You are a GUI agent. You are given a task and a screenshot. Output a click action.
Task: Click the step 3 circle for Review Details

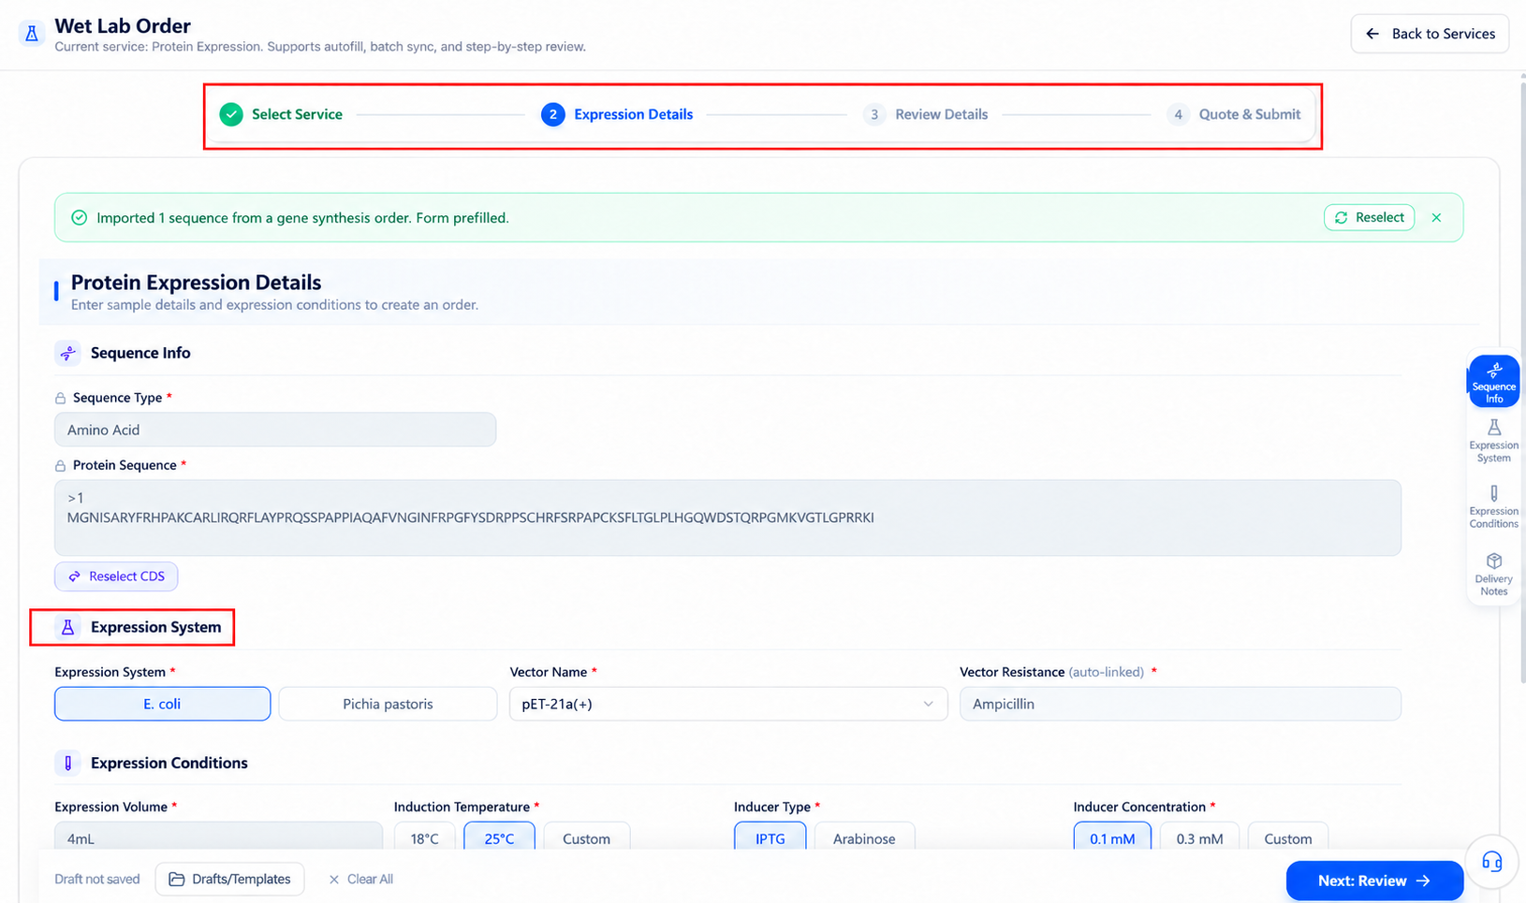874,114
